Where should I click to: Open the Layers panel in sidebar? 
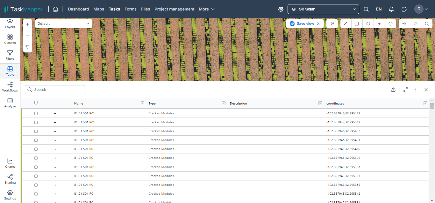[10, 24]
